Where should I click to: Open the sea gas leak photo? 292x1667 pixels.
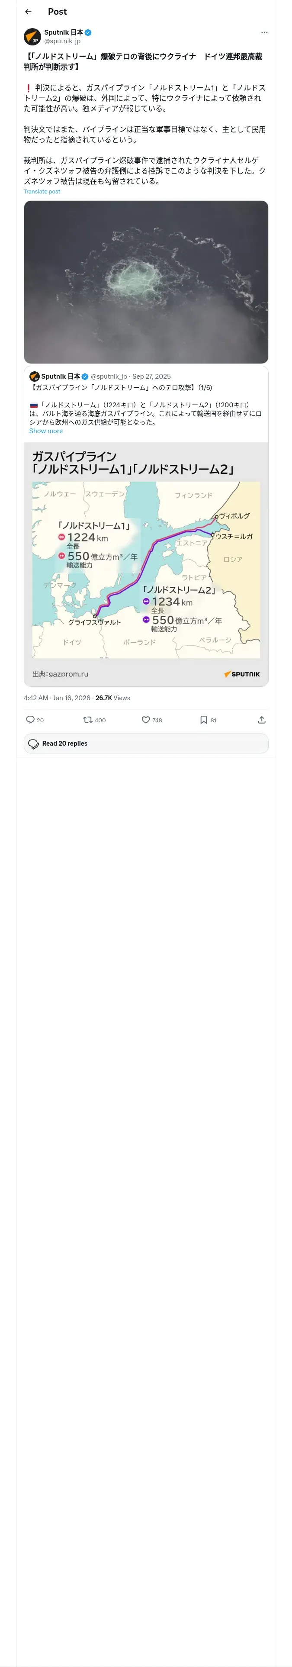click(146, 281)
